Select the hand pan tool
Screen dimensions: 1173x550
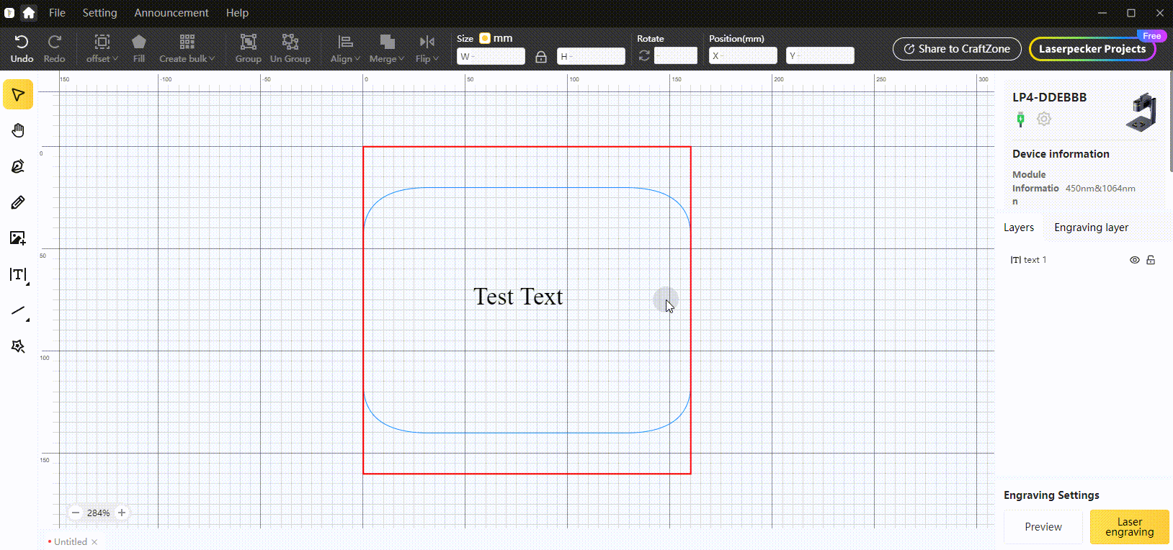[18, 130]
